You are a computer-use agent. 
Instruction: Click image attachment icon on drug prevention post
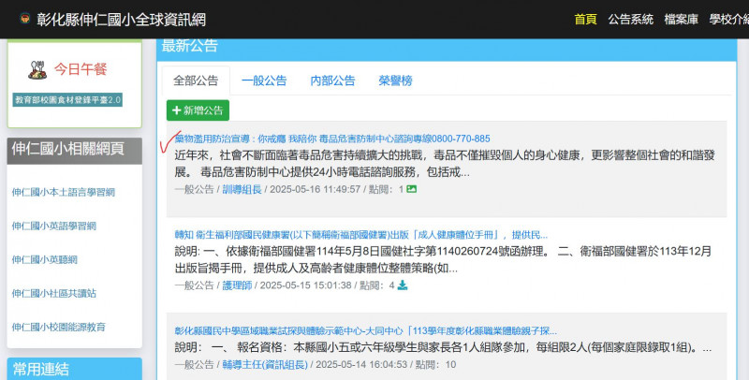point(411,189)
